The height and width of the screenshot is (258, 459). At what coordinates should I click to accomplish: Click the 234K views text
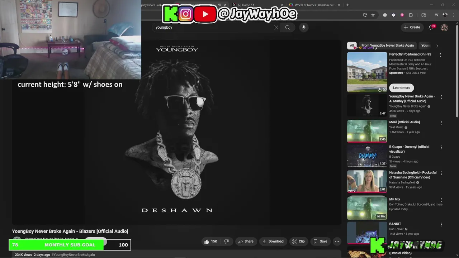[x=24, y=255]
